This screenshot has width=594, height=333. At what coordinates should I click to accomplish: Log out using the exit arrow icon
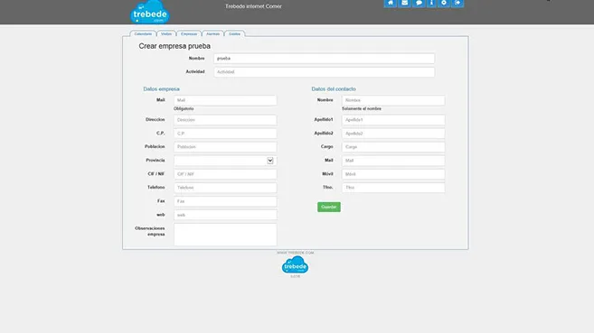pyautogui.click(x=457, y=3)
